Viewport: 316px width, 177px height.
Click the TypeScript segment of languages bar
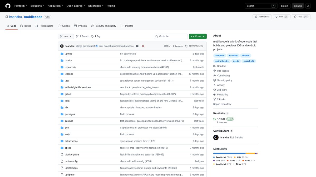point(229,153)
